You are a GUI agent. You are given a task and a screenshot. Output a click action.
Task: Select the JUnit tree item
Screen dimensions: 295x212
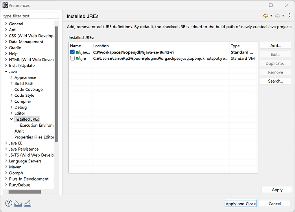pos(19,131)
